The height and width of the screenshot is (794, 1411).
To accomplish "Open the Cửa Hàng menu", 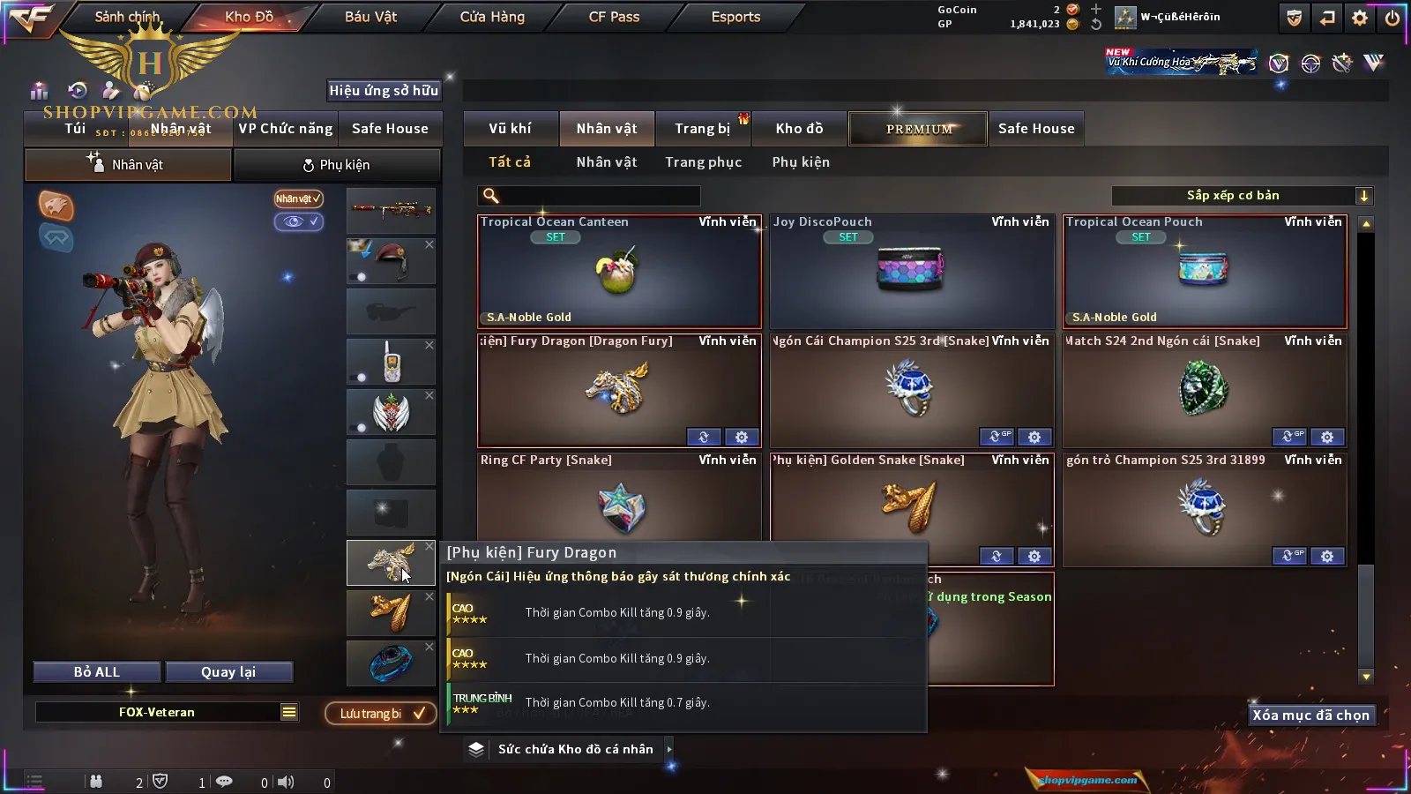I will point(492,17).
